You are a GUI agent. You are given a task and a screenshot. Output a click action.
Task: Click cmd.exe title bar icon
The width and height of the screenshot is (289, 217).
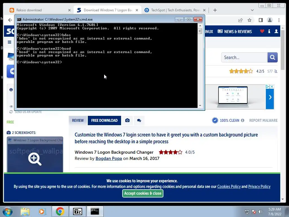(19, 19)
